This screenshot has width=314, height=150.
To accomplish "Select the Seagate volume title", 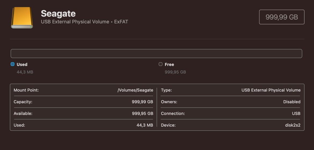I will 58,14.
